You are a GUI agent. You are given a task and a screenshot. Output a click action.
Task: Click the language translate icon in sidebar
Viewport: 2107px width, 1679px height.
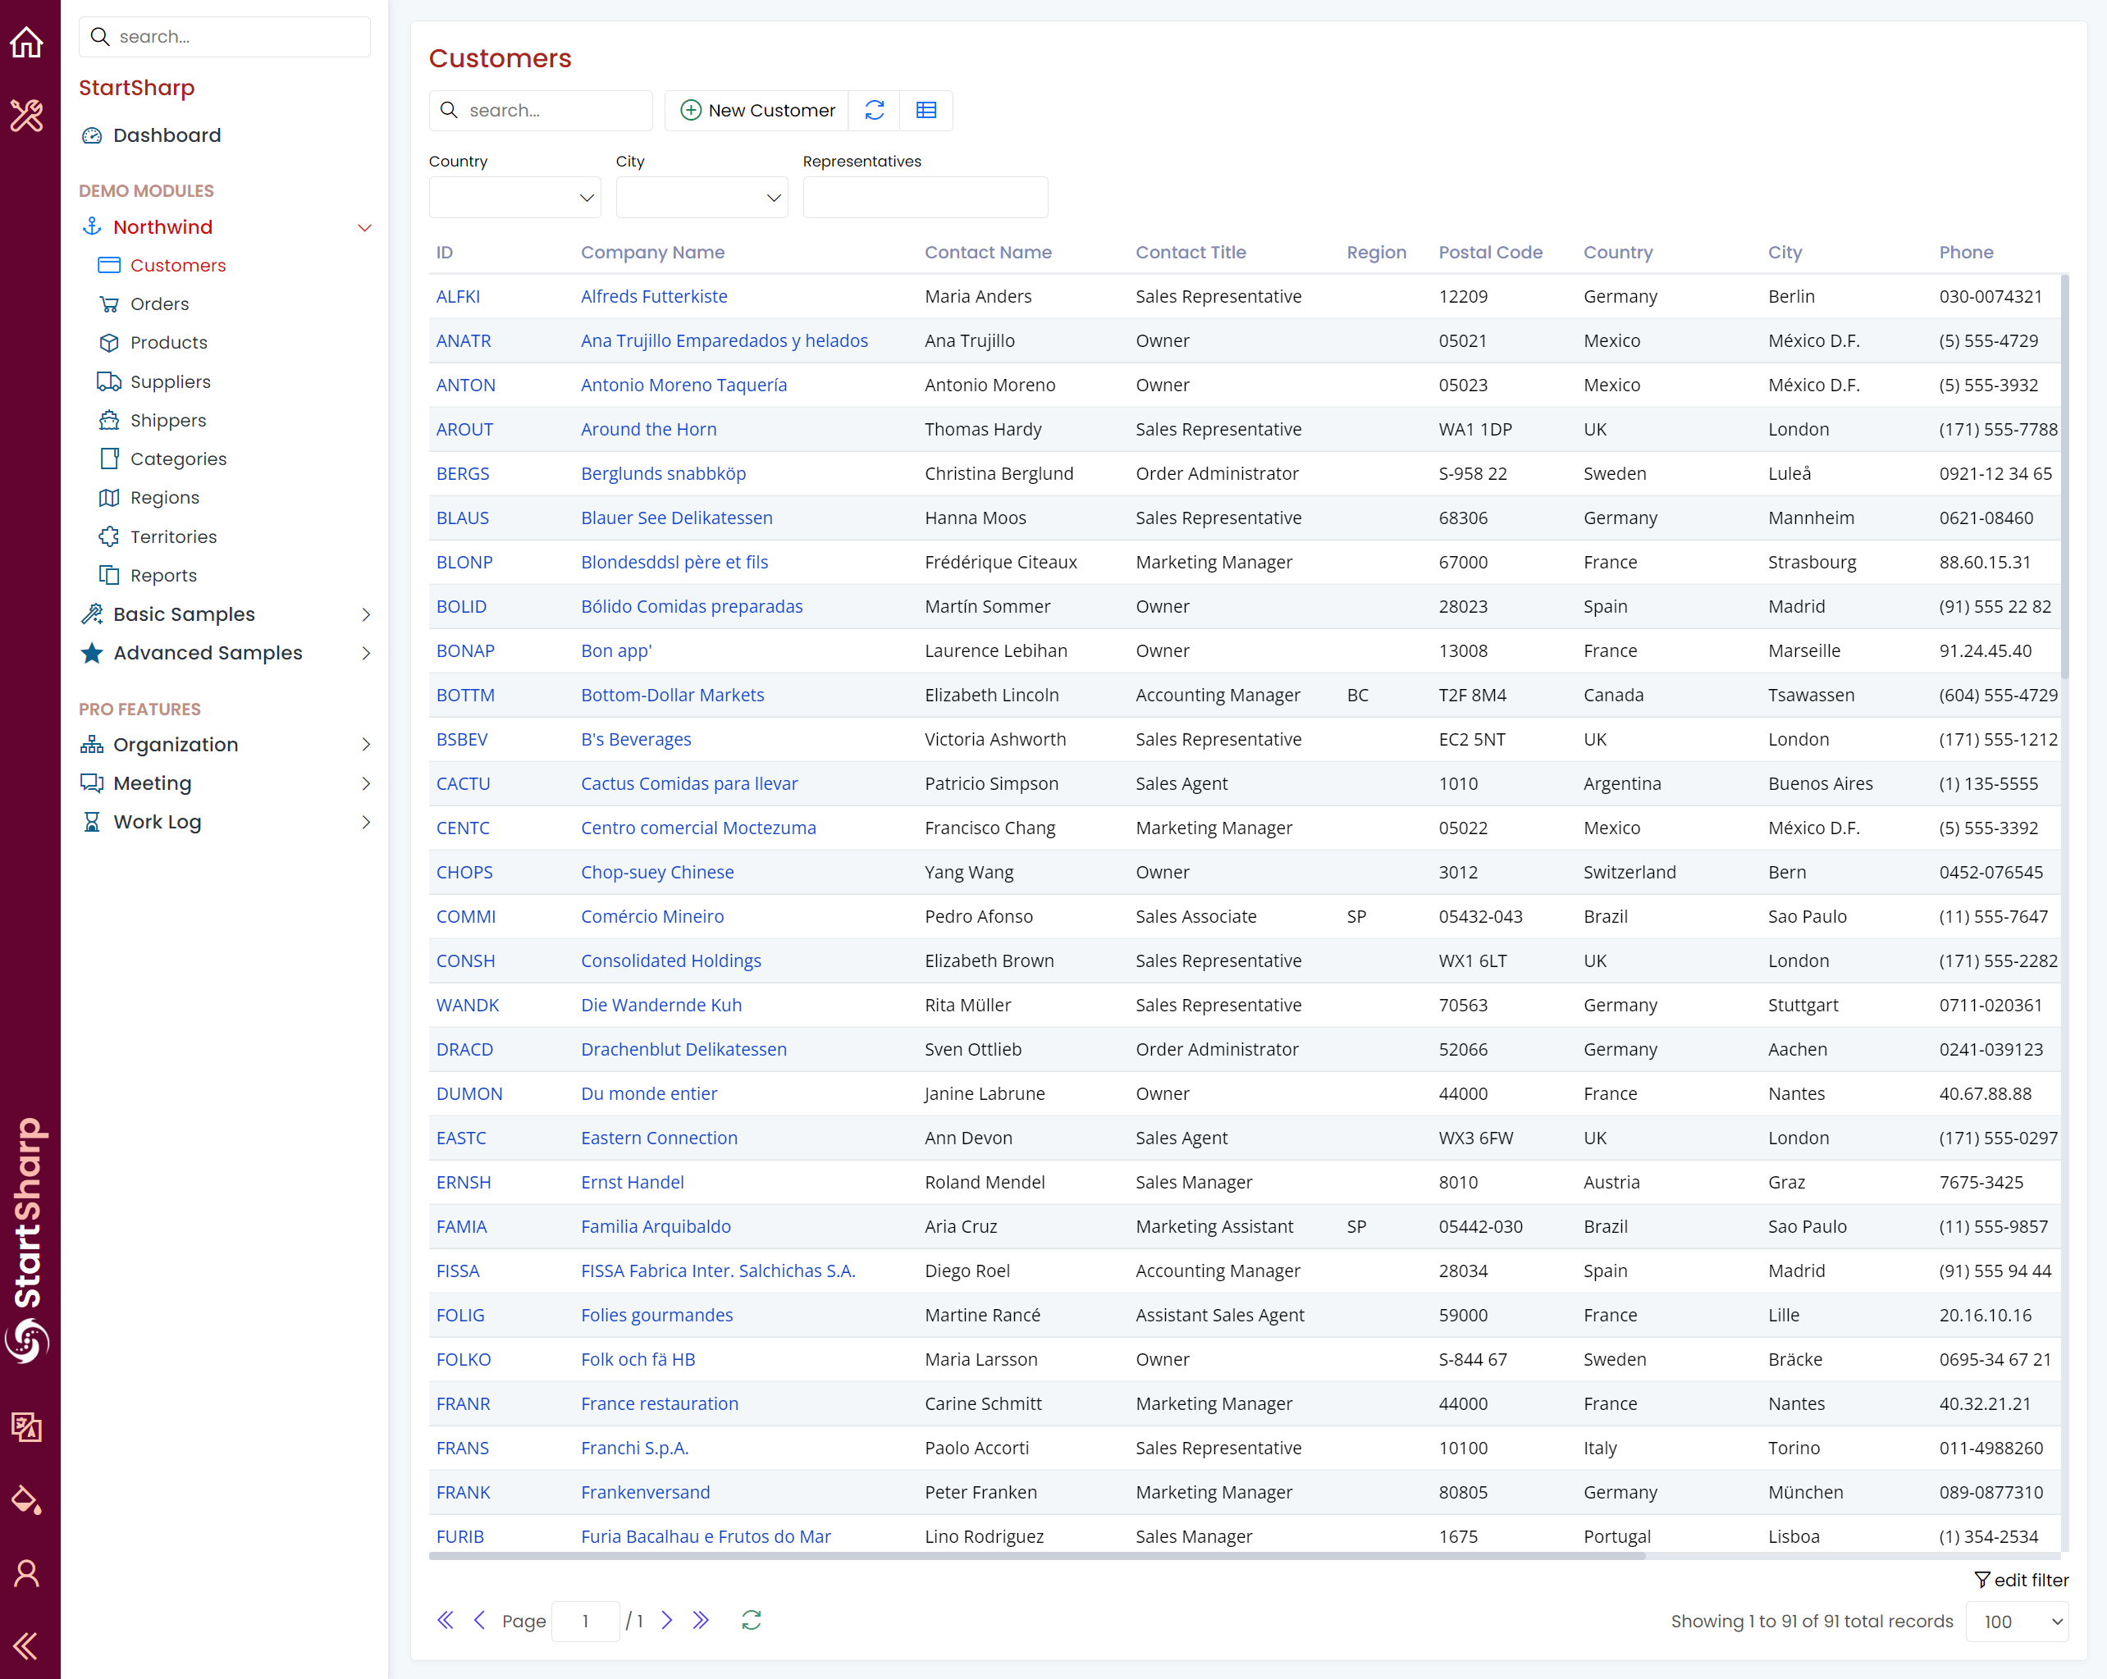coord(27,1427)
